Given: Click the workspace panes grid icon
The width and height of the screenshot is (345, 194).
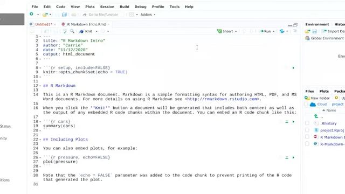Looking at the screenshot, I should coord(132,15).
